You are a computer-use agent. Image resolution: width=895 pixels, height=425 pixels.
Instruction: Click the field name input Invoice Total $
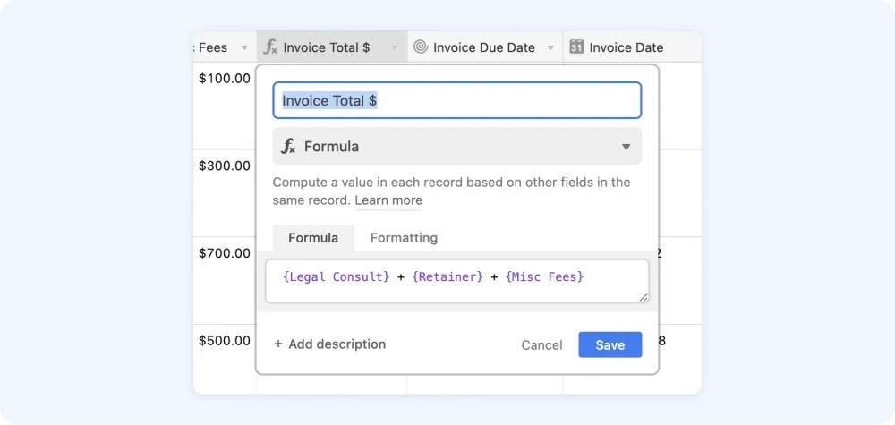point(457,100)
